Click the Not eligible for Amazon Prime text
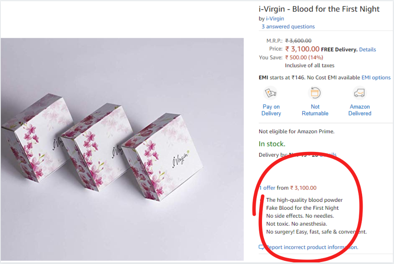This screenshot has width=394, height=264. point(296,131)
